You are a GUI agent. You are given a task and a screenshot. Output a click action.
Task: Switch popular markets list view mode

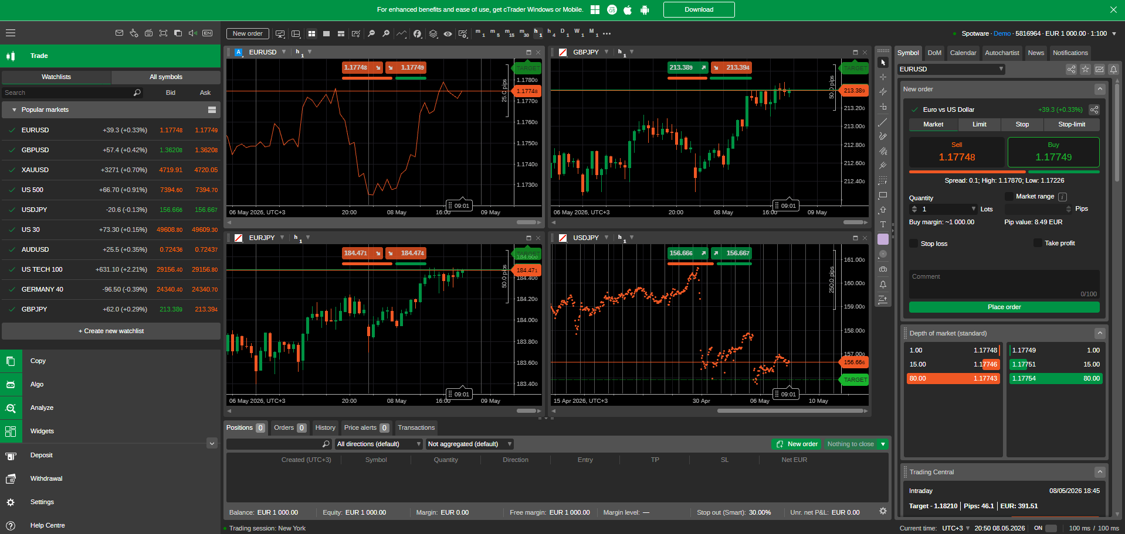click(x=212, y=109)
